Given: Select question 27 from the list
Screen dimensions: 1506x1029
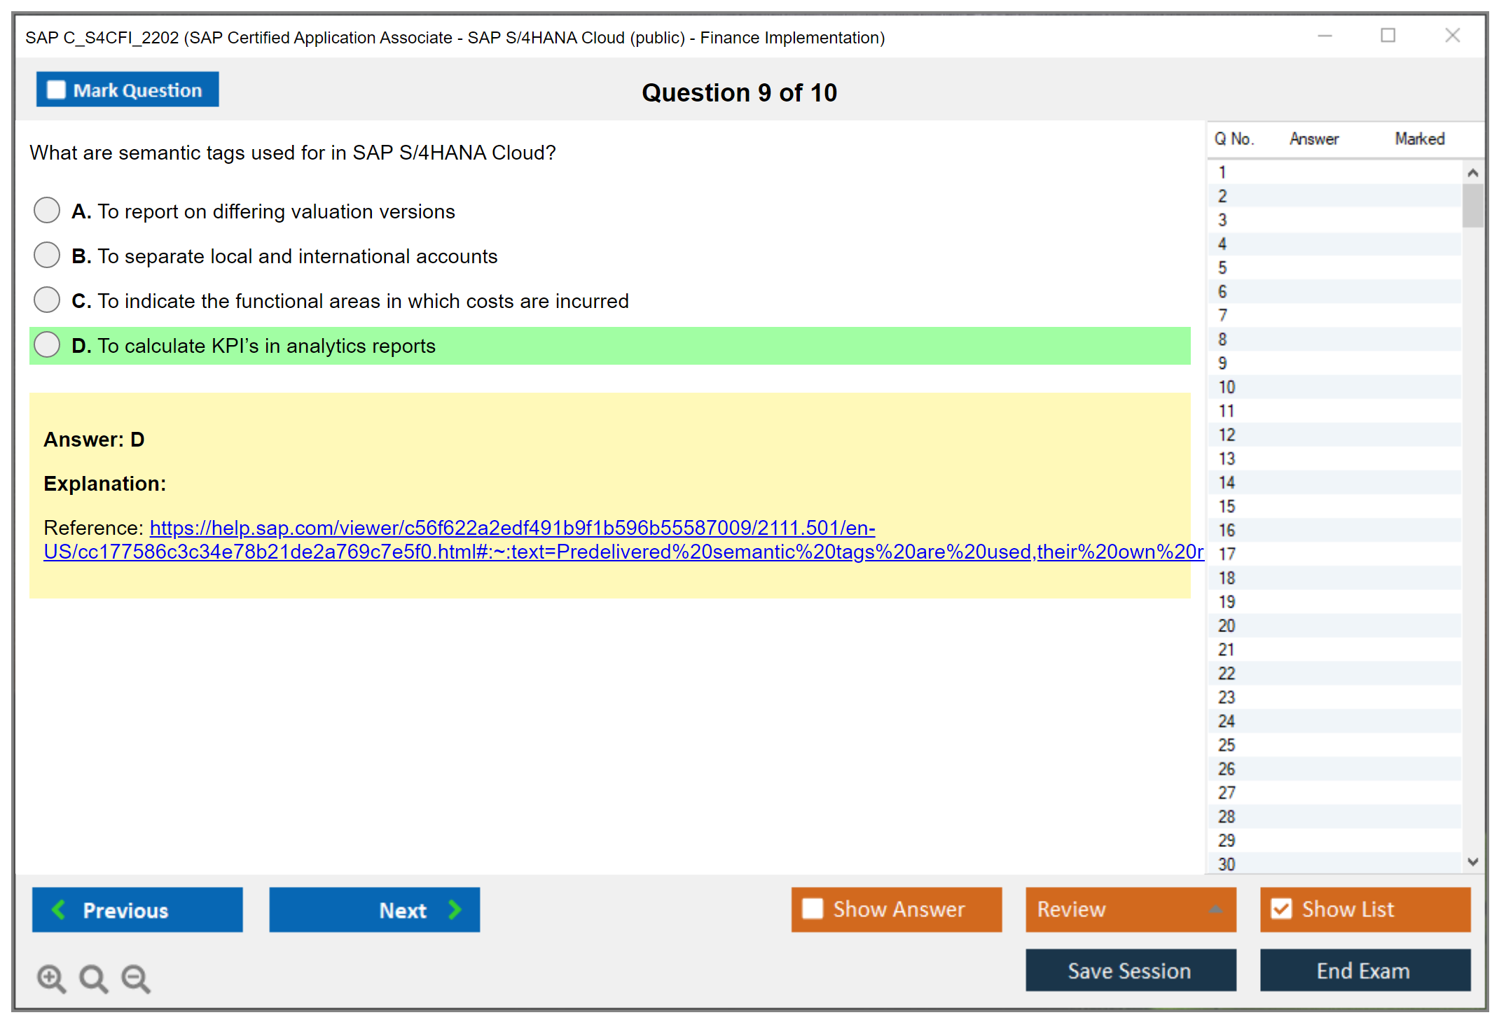Looking at the screenshot, I should pos(1227,792).
